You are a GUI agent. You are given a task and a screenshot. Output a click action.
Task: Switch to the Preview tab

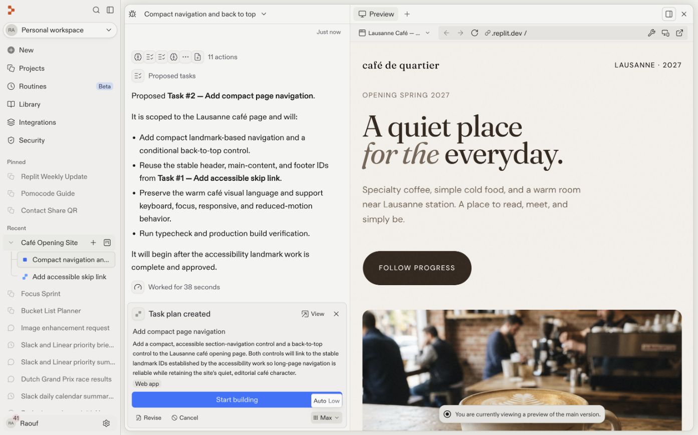[376, 14]
